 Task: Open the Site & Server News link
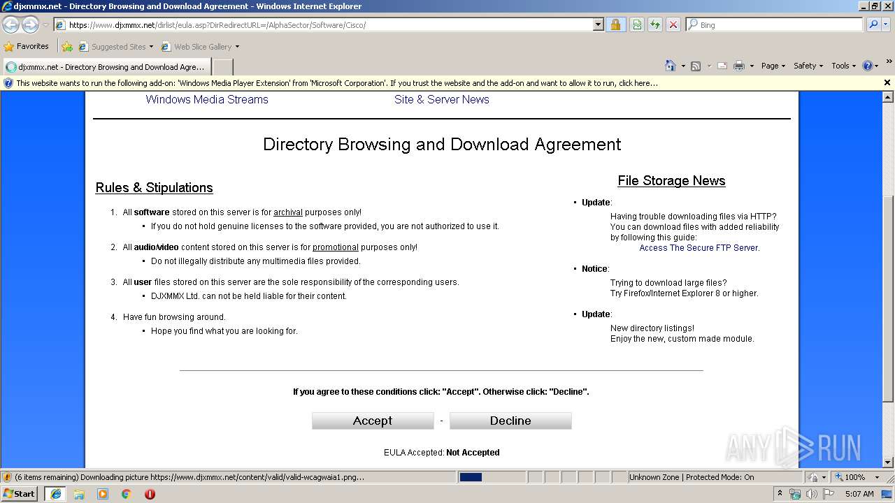point(442,99)
